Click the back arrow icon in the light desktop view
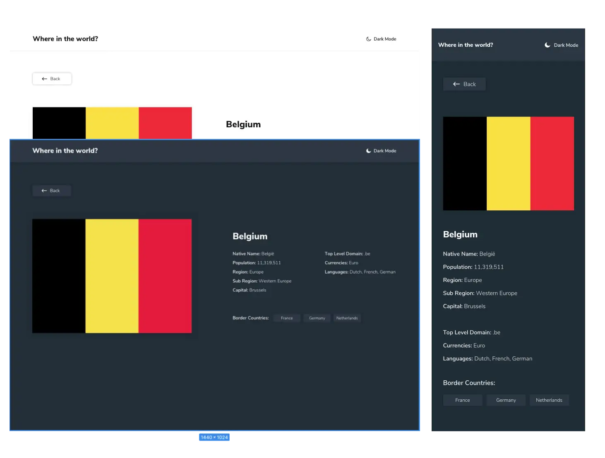 tap(44, 79)
